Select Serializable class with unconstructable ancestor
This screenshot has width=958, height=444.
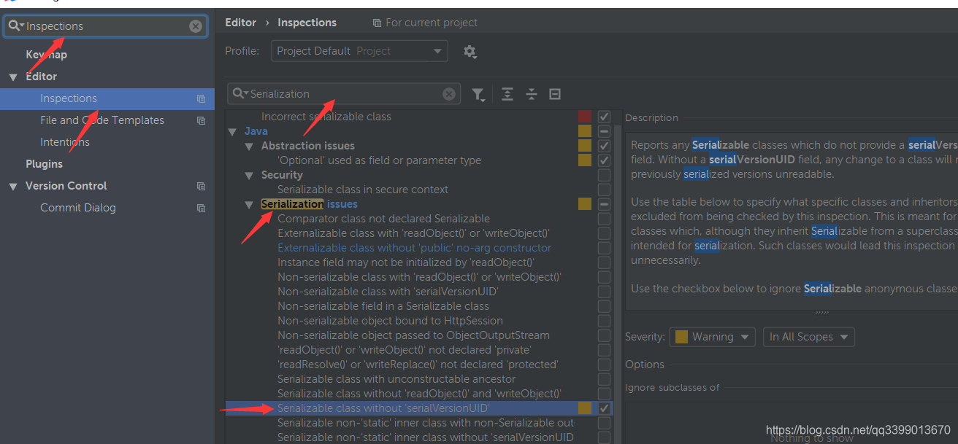[396, 379]
